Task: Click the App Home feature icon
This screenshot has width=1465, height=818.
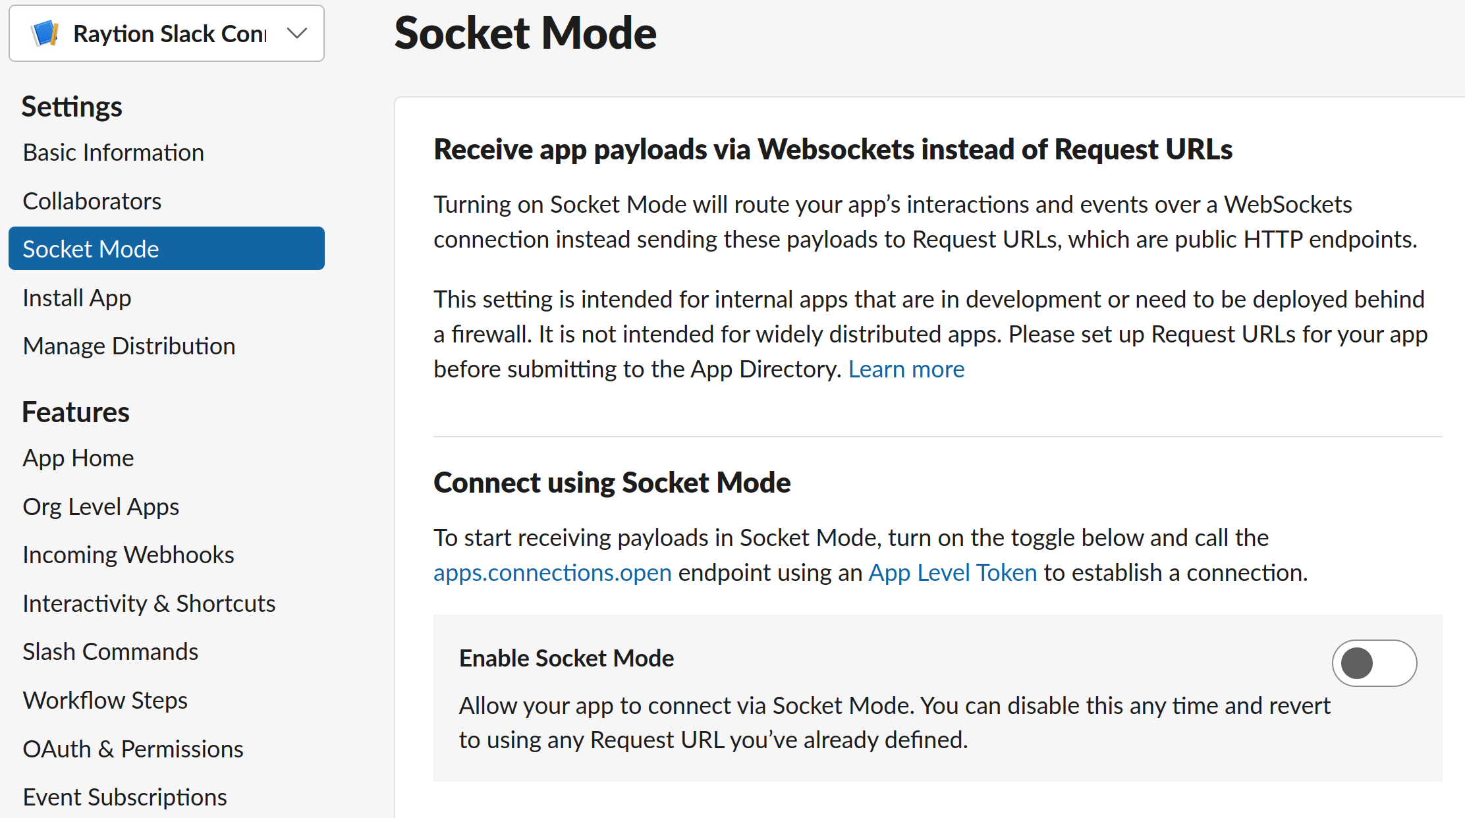Action: click(x=78, y=458)
